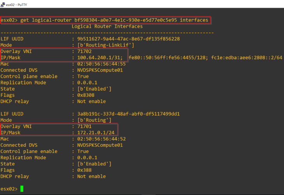Screen dimensions: 284x195
Task: Click the green cursor at the prompt
Action: tap(22, 189)
